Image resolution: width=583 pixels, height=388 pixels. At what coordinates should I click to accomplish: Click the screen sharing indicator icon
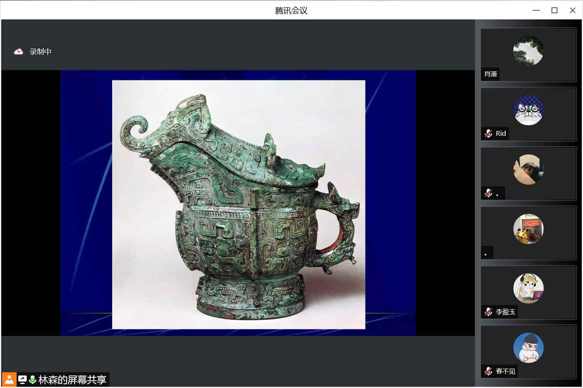[23, 380]
